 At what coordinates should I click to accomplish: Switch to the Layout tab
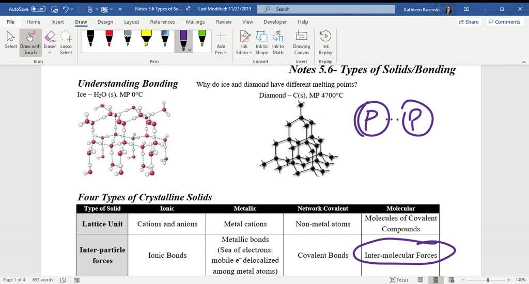[x=132, y=22]
